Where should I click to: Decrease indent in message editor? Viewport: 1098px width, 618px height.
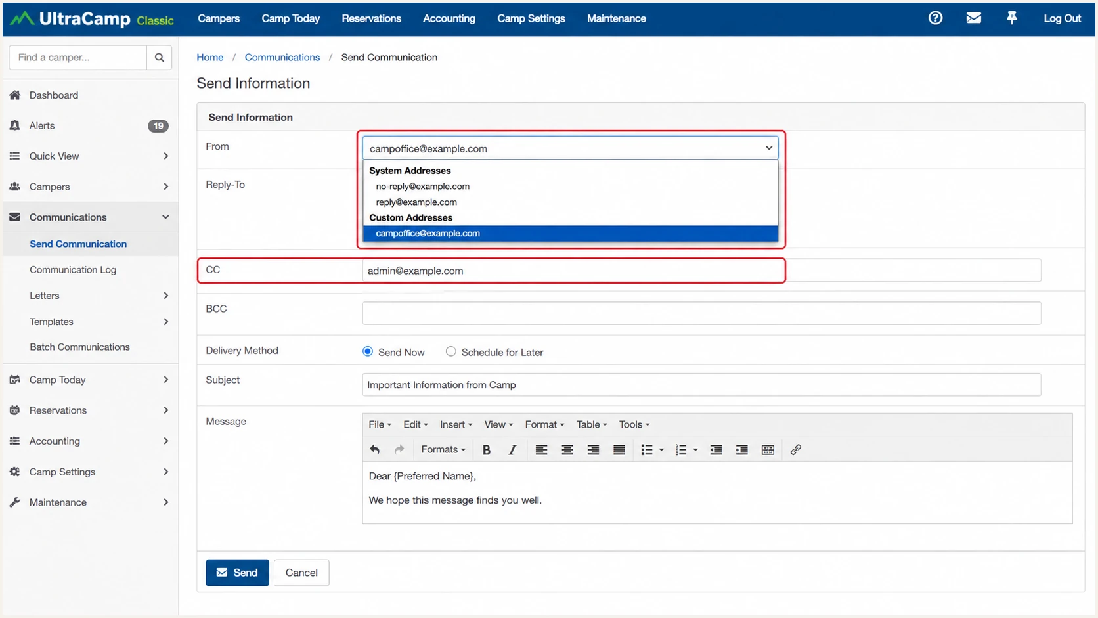click(716, 450)
